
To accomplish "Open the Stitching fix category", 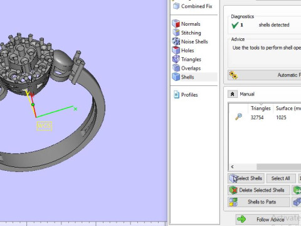I will (x=187, y=33).
